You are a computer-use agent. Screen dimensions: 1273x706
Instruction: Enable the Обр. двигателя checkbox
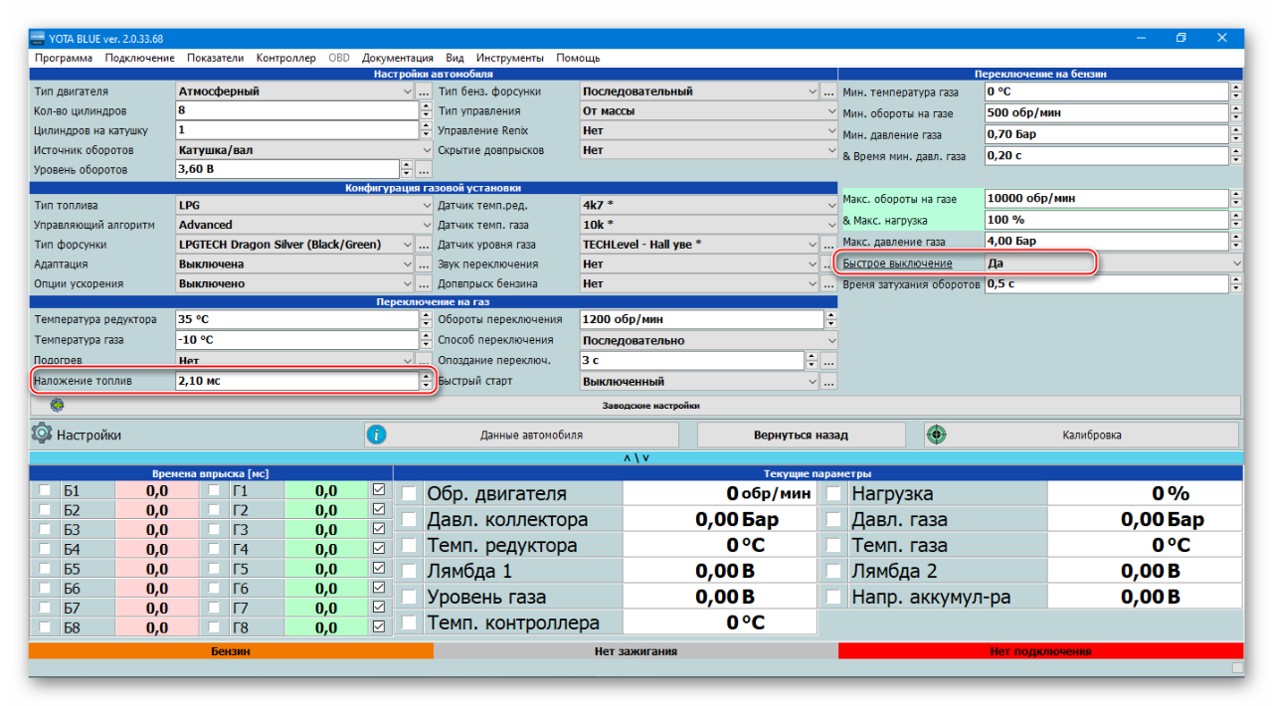[x=409, y=494]
